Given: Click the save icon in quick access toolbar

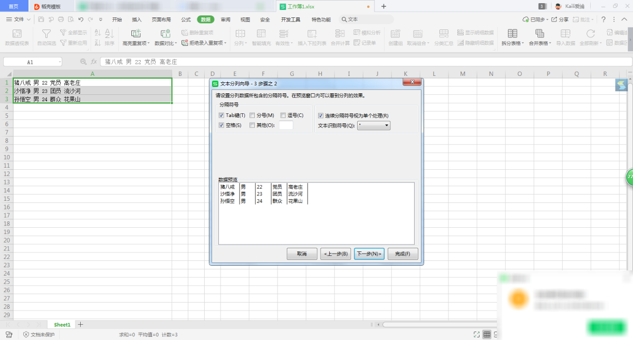Looking at the screenshot, I should coord(41,20).
